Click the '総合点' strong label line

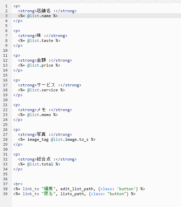(x=47, y=159)
